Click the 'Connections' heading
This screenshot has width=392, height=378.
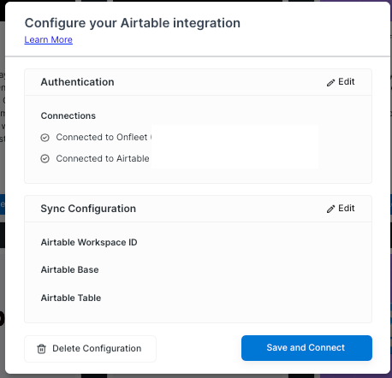coord(68,115)
